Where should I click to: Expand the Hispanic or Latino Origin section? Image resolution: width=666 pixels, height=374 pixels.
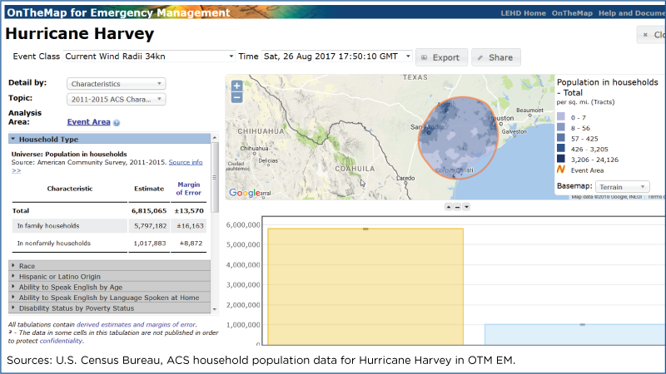click(109, 277)
